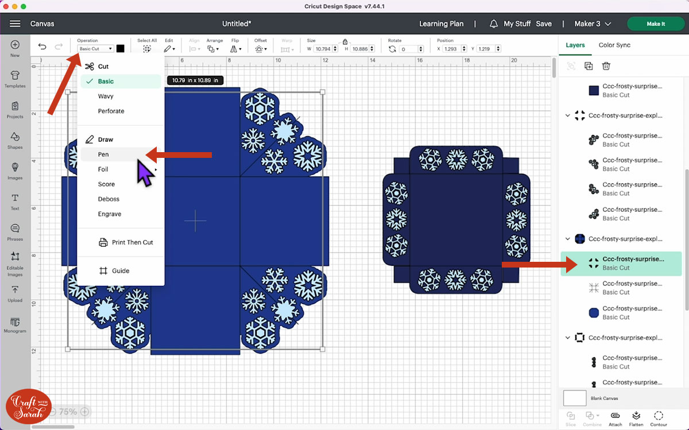Collapse the first Ccc-frosty-surprise layer group
689x430 pixels.
pos(568,115)
